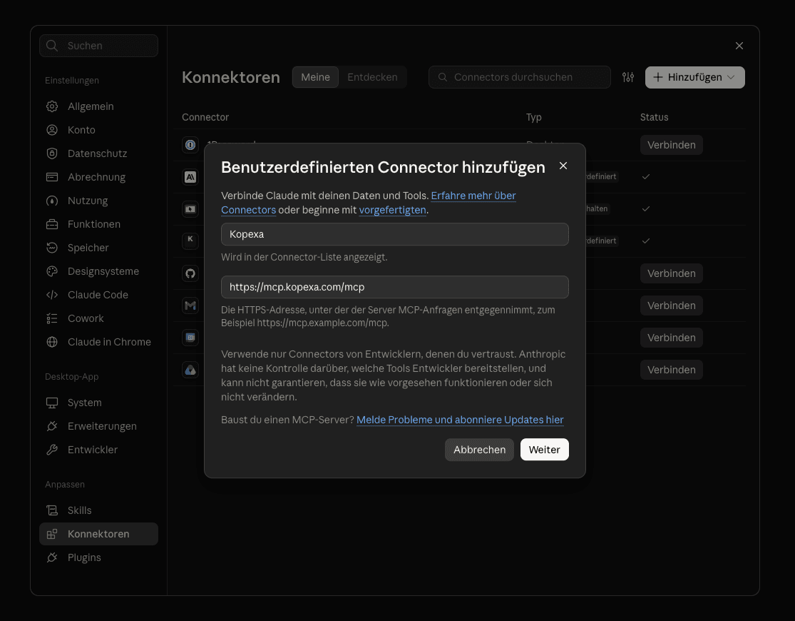The width and height of the screenshot is (795, 621).
Task: Follow the vorgefertigten link
Action: [392, 210]
